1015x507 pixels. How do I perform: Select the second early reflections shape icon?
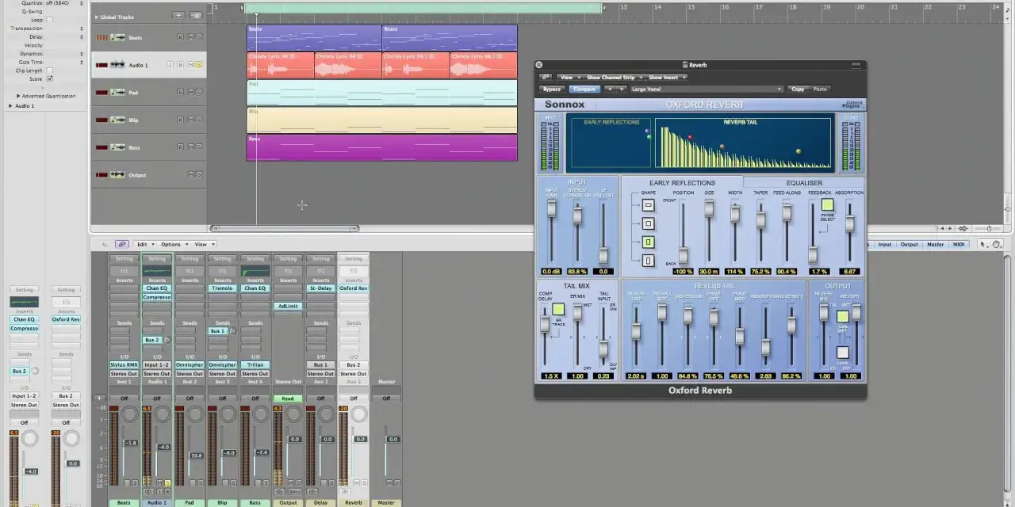(x=648, y=223)
